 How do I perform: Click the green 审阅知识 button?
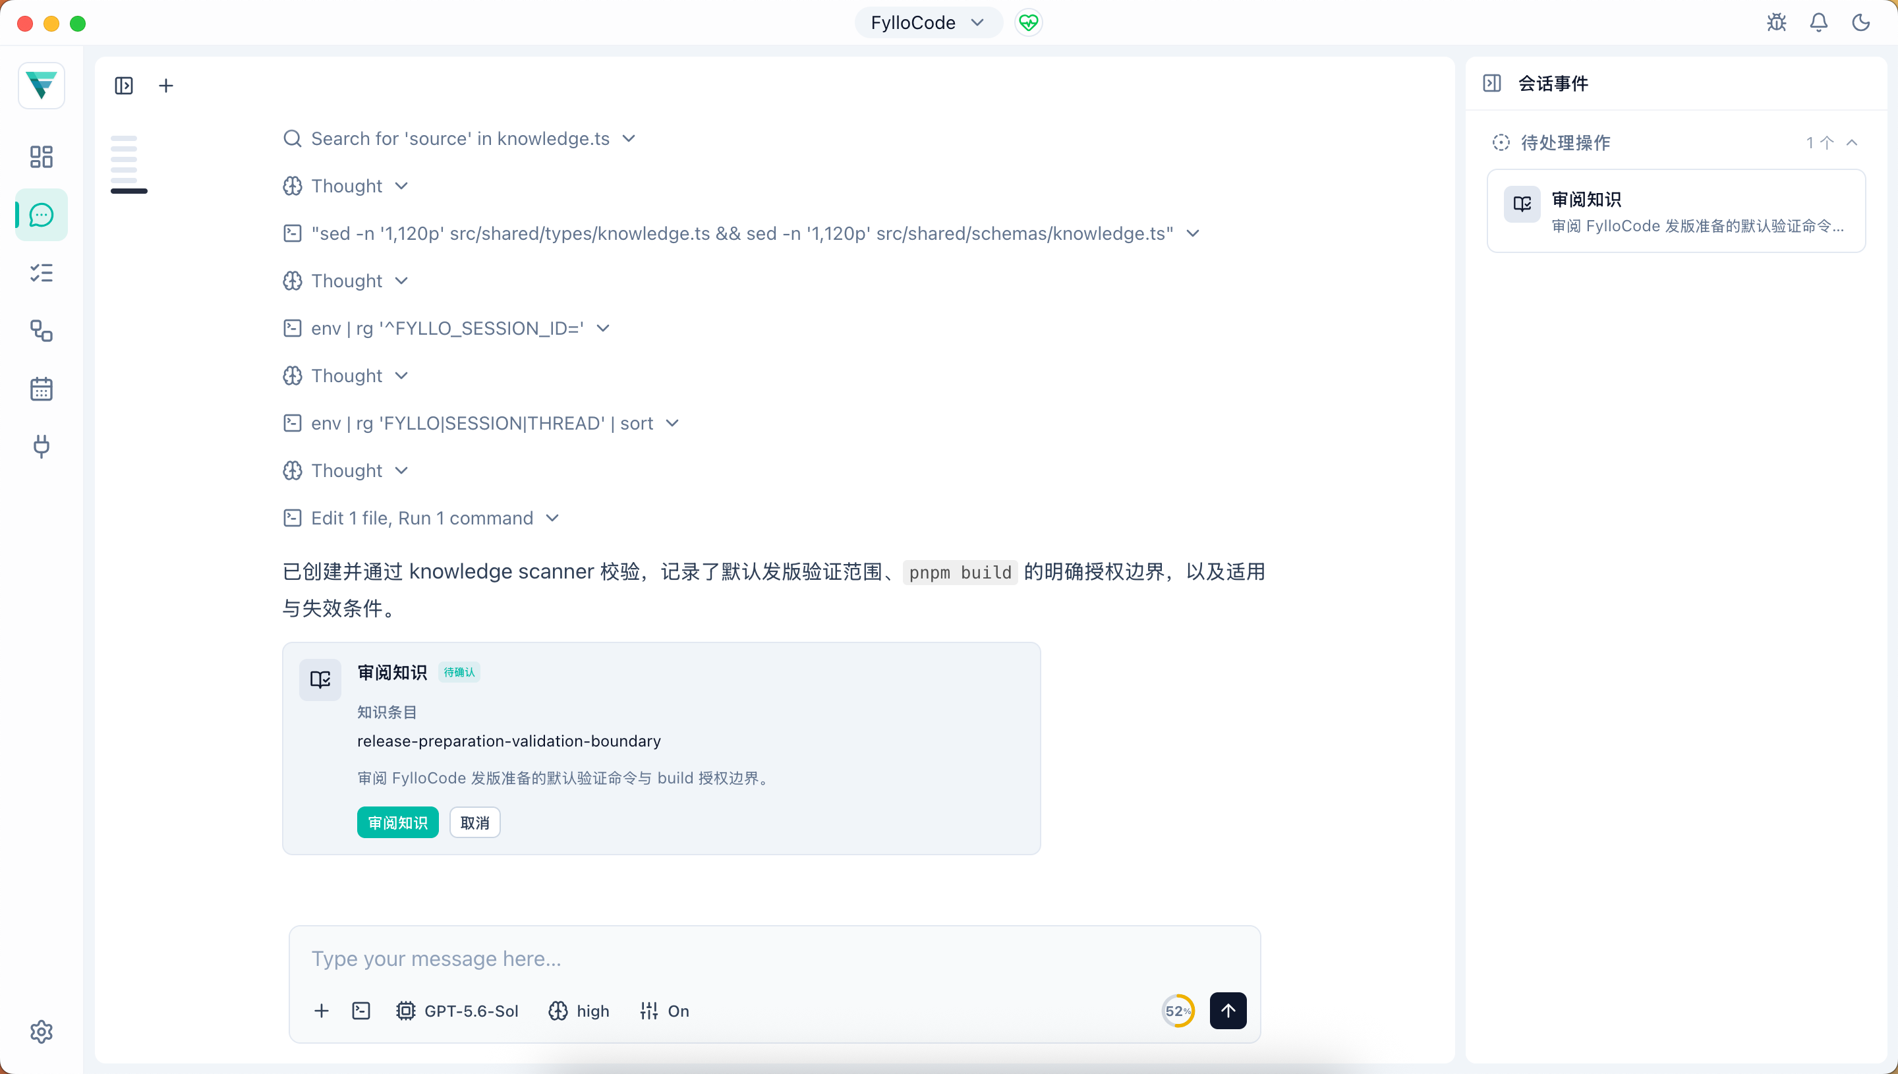[x=397, y=822]
